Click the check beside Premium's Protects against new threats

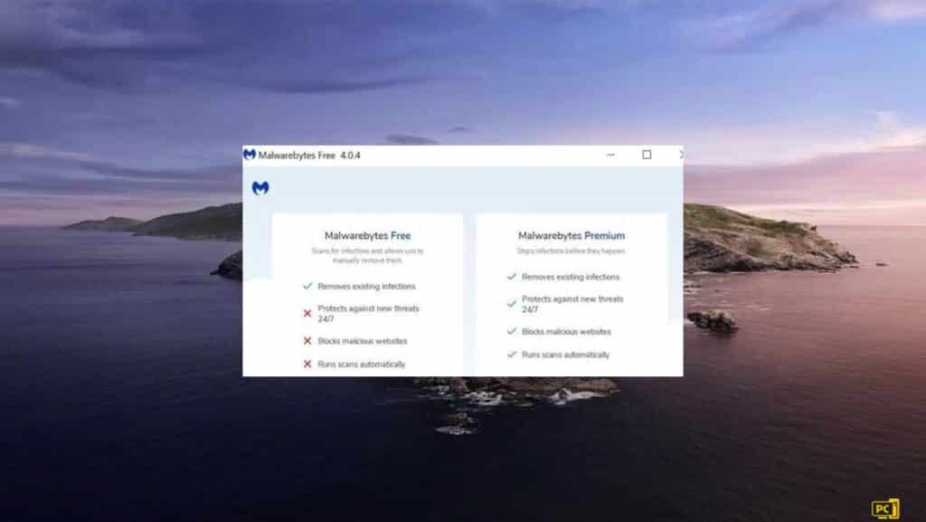tap(512, 304)
